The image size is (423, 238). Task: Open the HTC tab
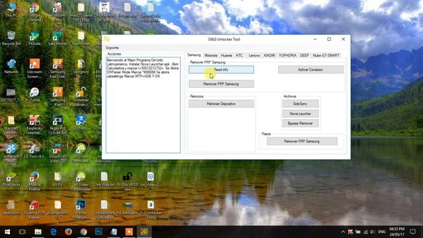point(239,56)
